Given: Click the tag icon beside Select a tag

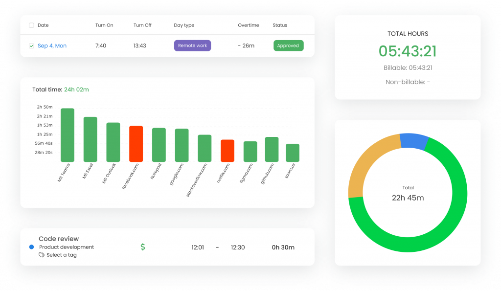Looking at the screenshot, I should (x=42, y=255).
